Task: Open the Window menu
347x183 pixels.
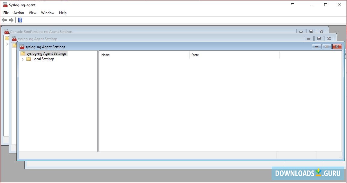Action: pyautogui.click(x=47, y=13)
